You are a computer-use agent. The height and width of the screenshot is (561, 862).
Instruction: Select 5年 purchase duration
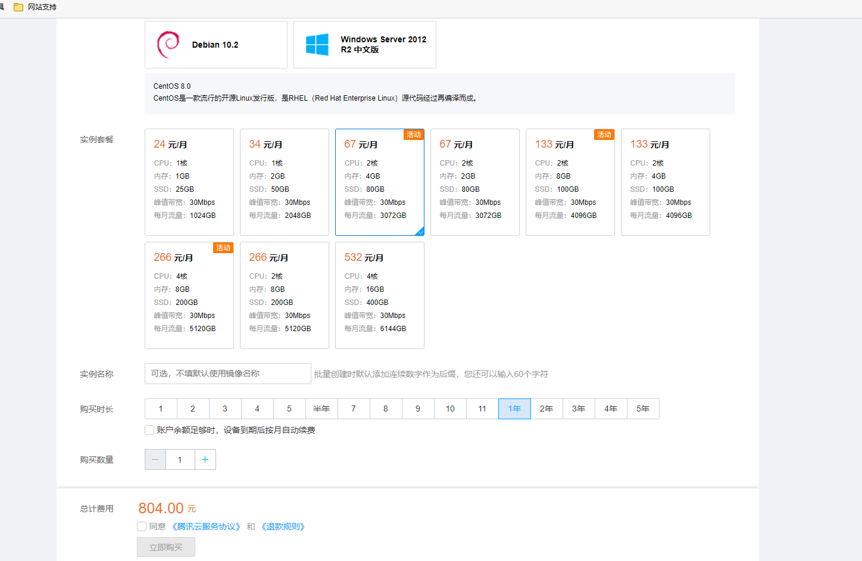point(643,409)
